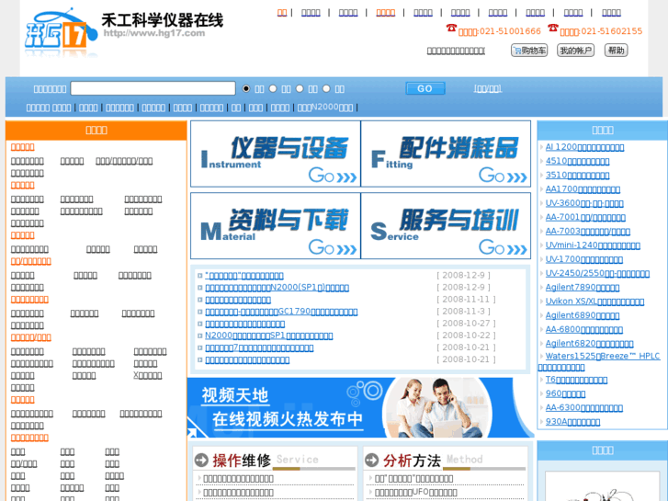
Task: Open the 3510 product link
Action: coord(577,176)
